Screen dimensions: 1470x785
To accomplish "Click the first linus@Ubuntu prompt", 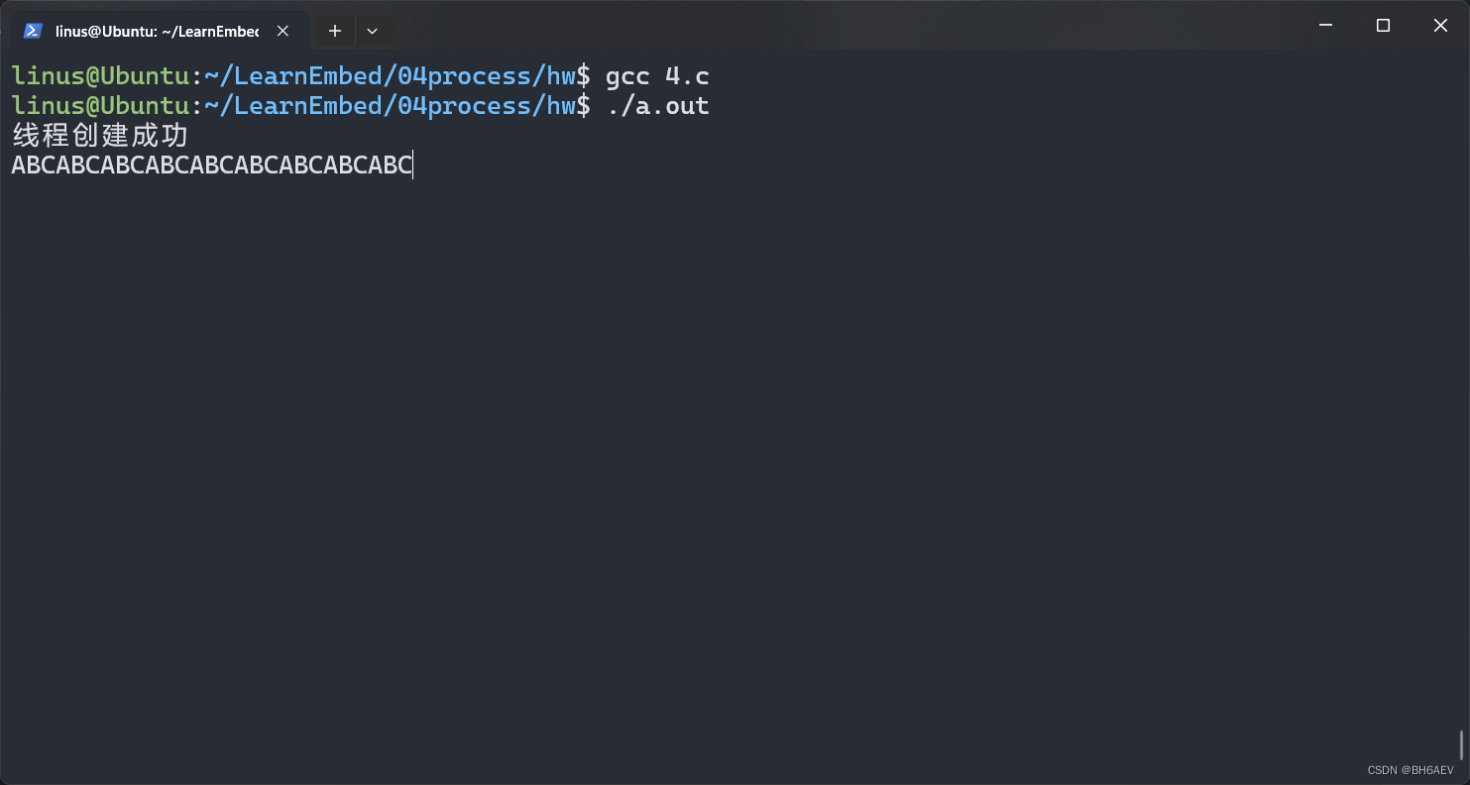I will click(100, 75).
